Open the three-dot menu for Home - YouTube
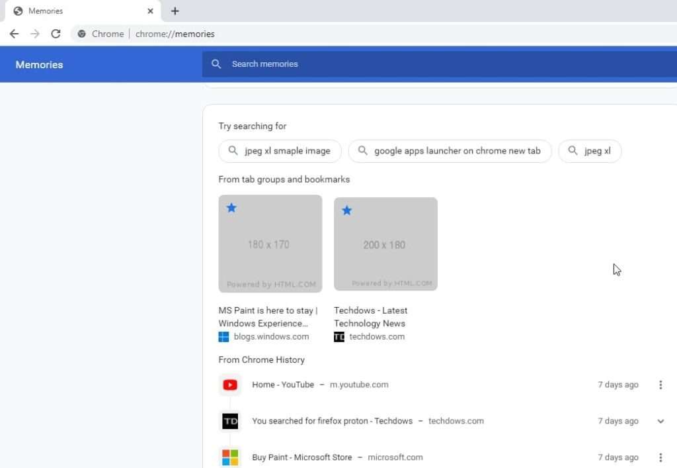 pos(660,385)
